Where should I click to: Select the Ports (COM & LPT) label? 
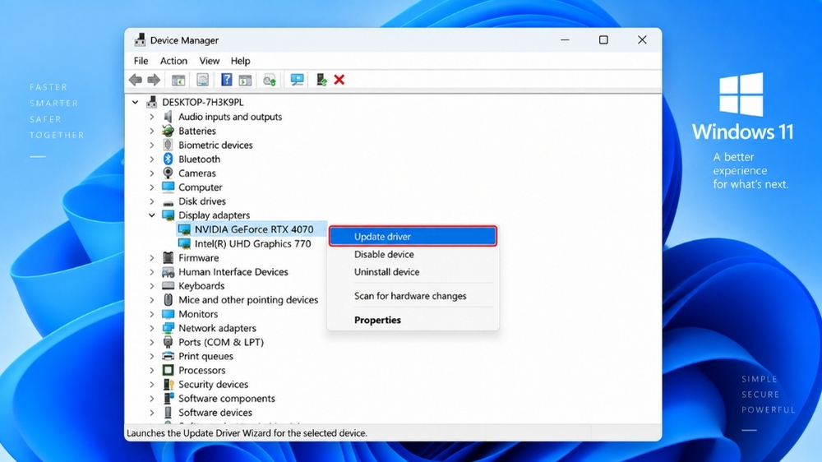pos(220,342)
